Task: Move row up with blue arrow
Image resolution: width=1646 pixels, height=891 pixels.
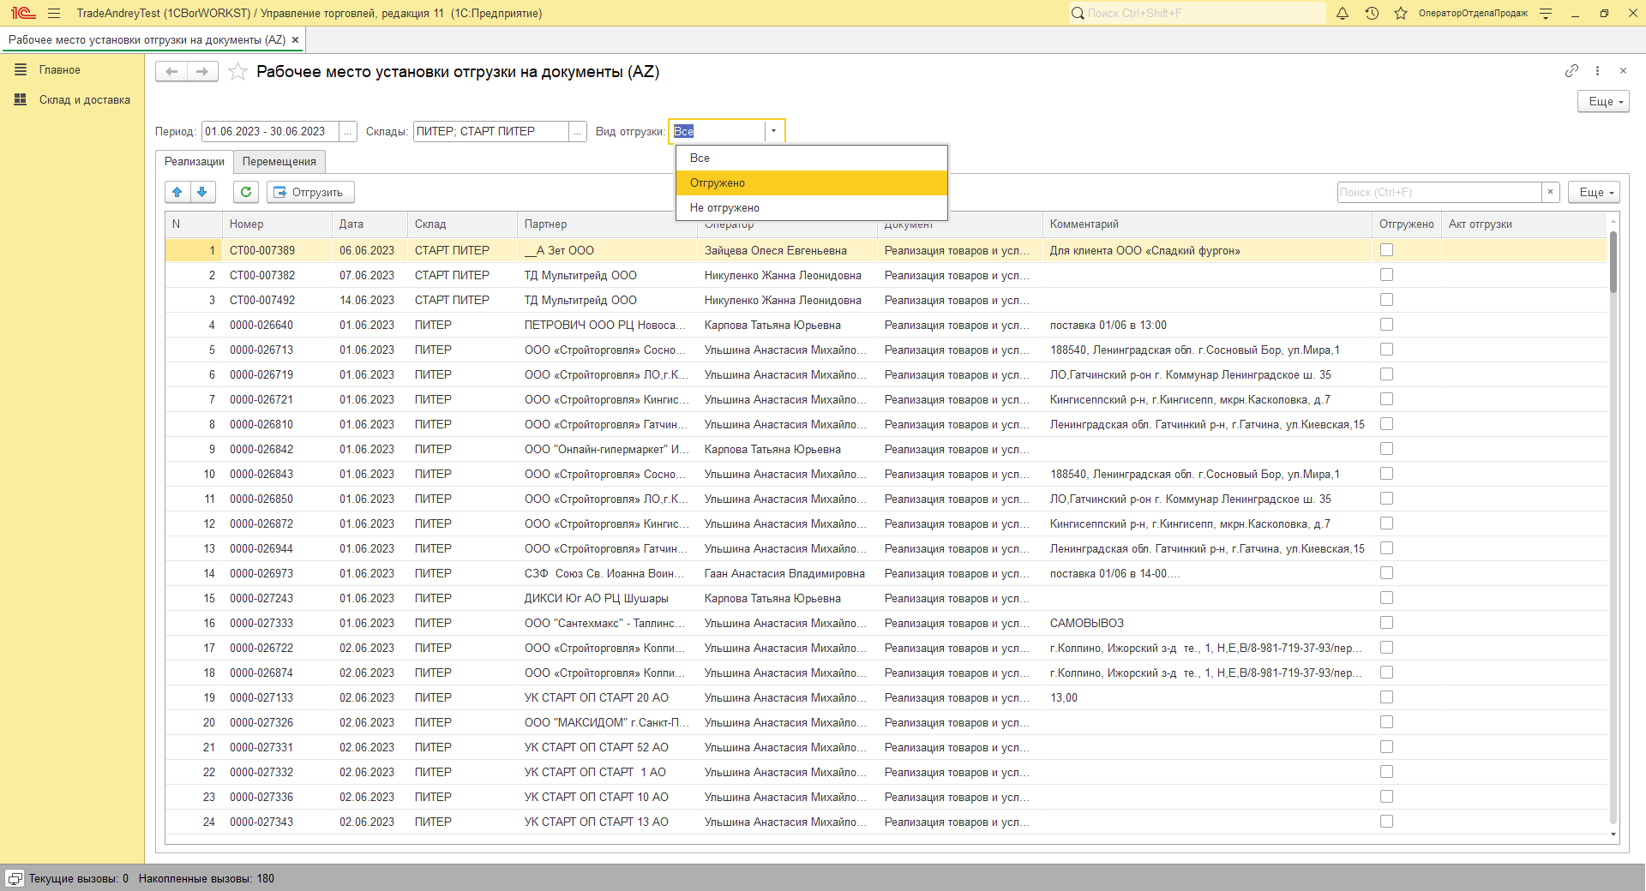Action: (177, 192)
